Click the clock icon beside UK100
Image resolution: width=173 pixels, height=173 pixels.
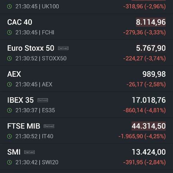[10, 6]
